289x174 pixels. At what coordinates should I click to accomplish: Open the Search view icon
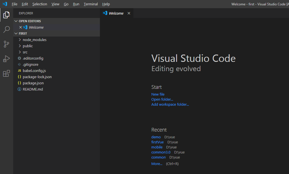pos(6,30)
